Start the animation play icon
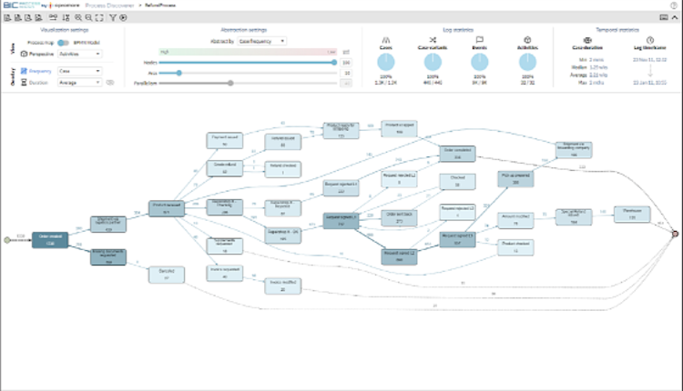The image size is (683, 391). pos(123,18)
